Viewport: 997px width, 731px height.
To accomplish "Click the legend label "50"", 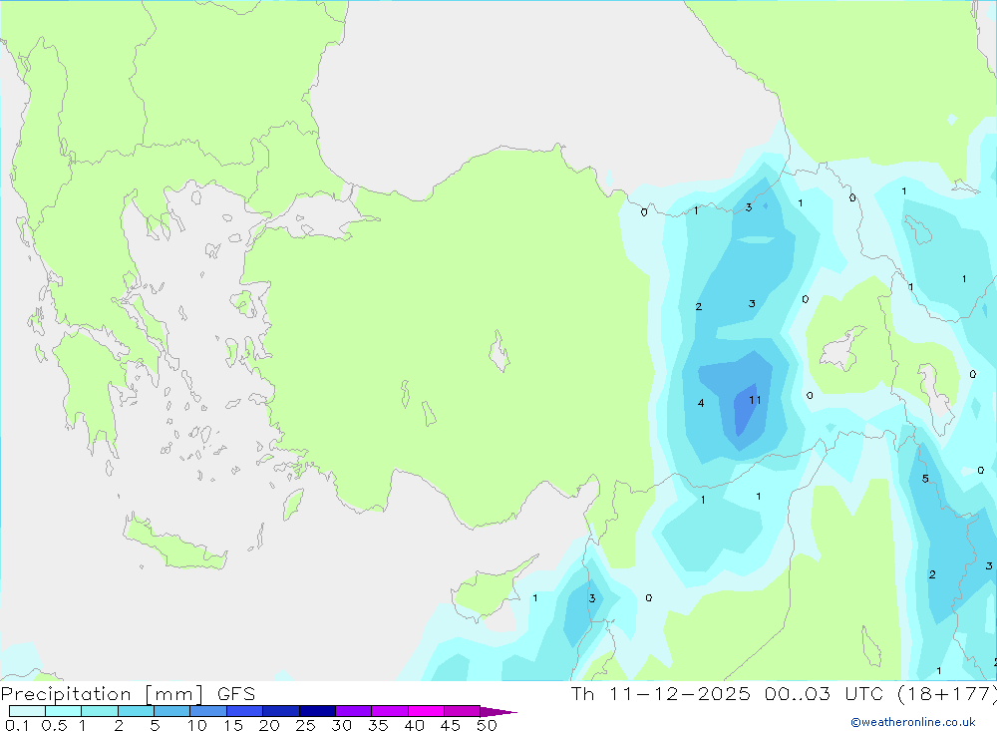I will coord(488,725).
